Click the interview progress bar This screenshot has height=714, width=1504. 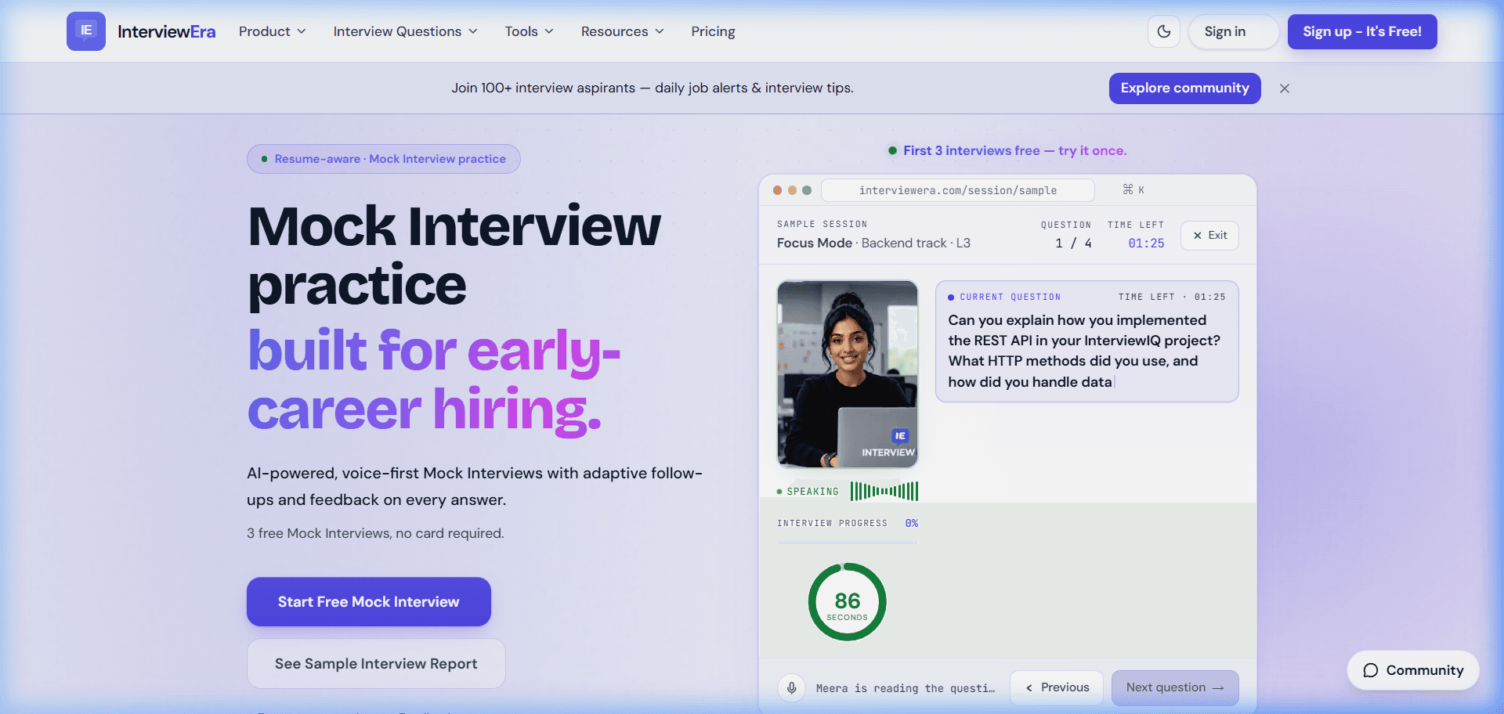tap(848, 541)
